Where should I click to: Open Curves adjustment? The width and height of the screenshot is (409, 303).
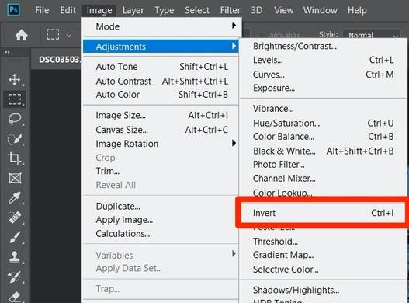tap(324, 75)
